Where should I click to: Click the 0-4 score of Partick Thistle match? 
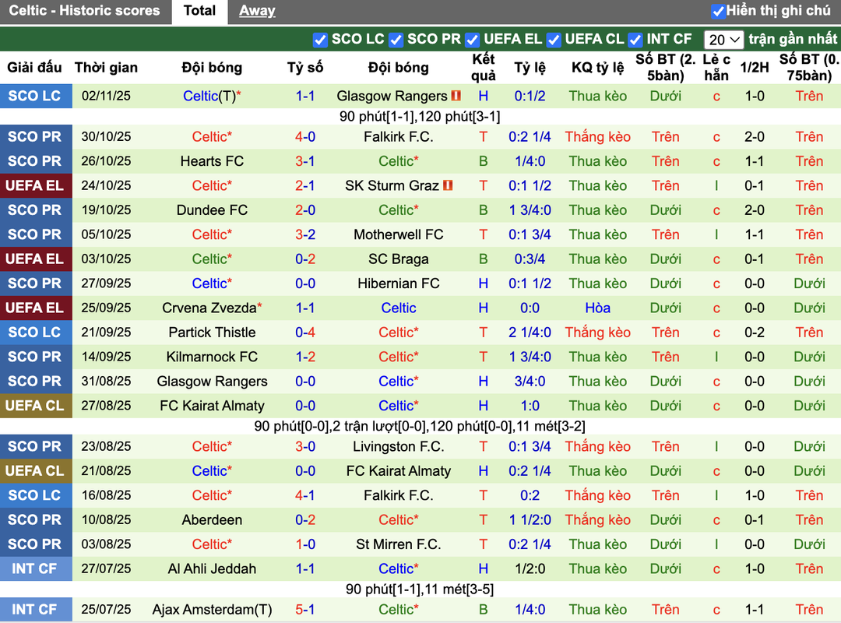pos(305,333)
